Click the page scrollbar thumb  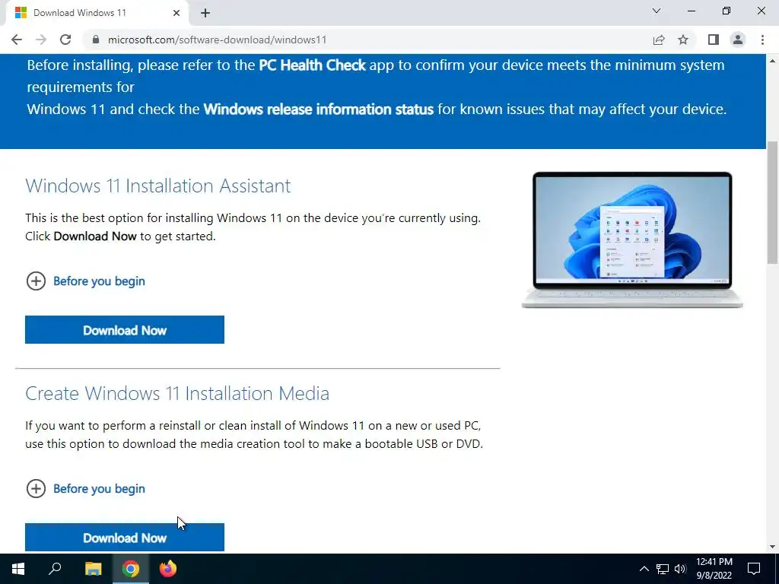click(x=773, y=202)
